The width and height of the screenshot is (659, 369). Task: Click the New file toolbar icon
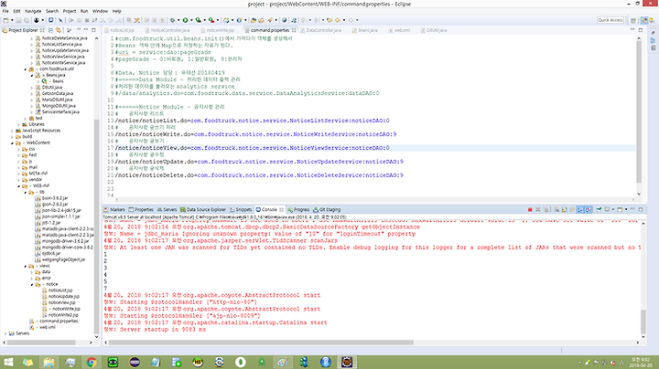pos(5,20)
